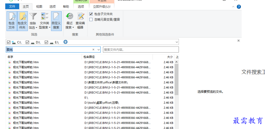This screenshot has width=265, height=129.
Task: Collapse the ribbon with the chevron
Action: [233, 7]
